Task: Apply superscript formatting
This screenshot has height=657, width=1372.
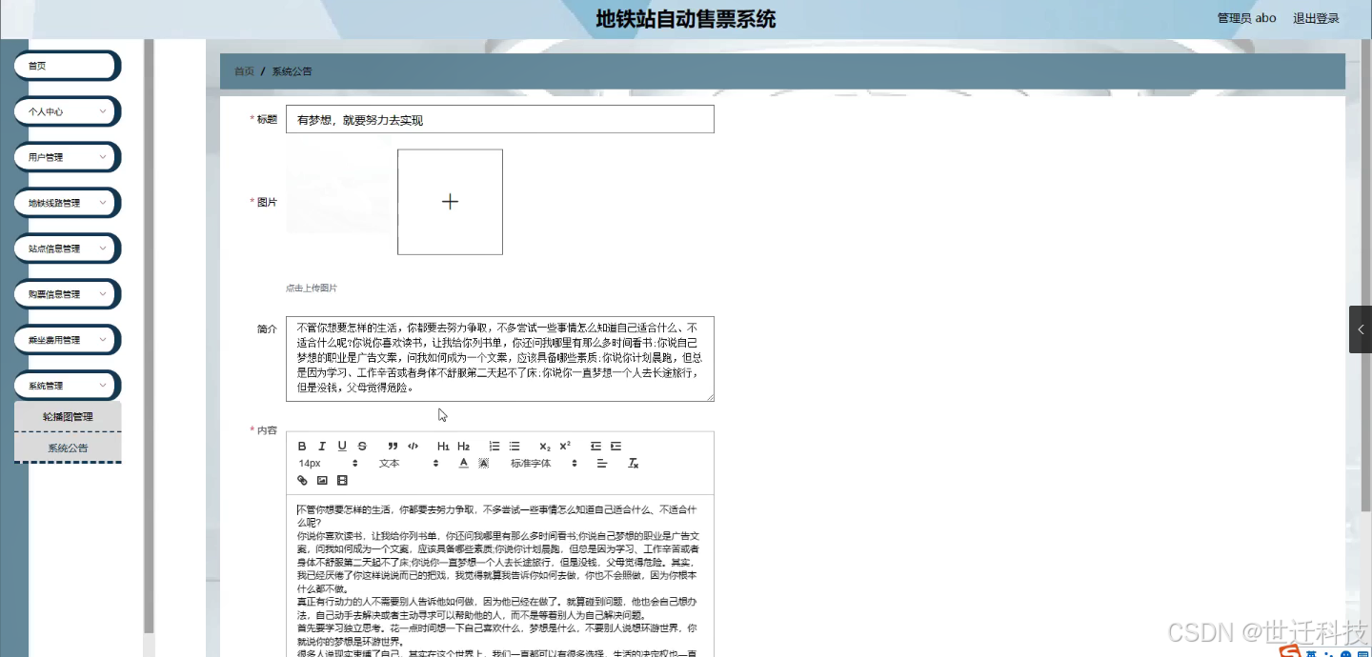Action: [565, 447]
